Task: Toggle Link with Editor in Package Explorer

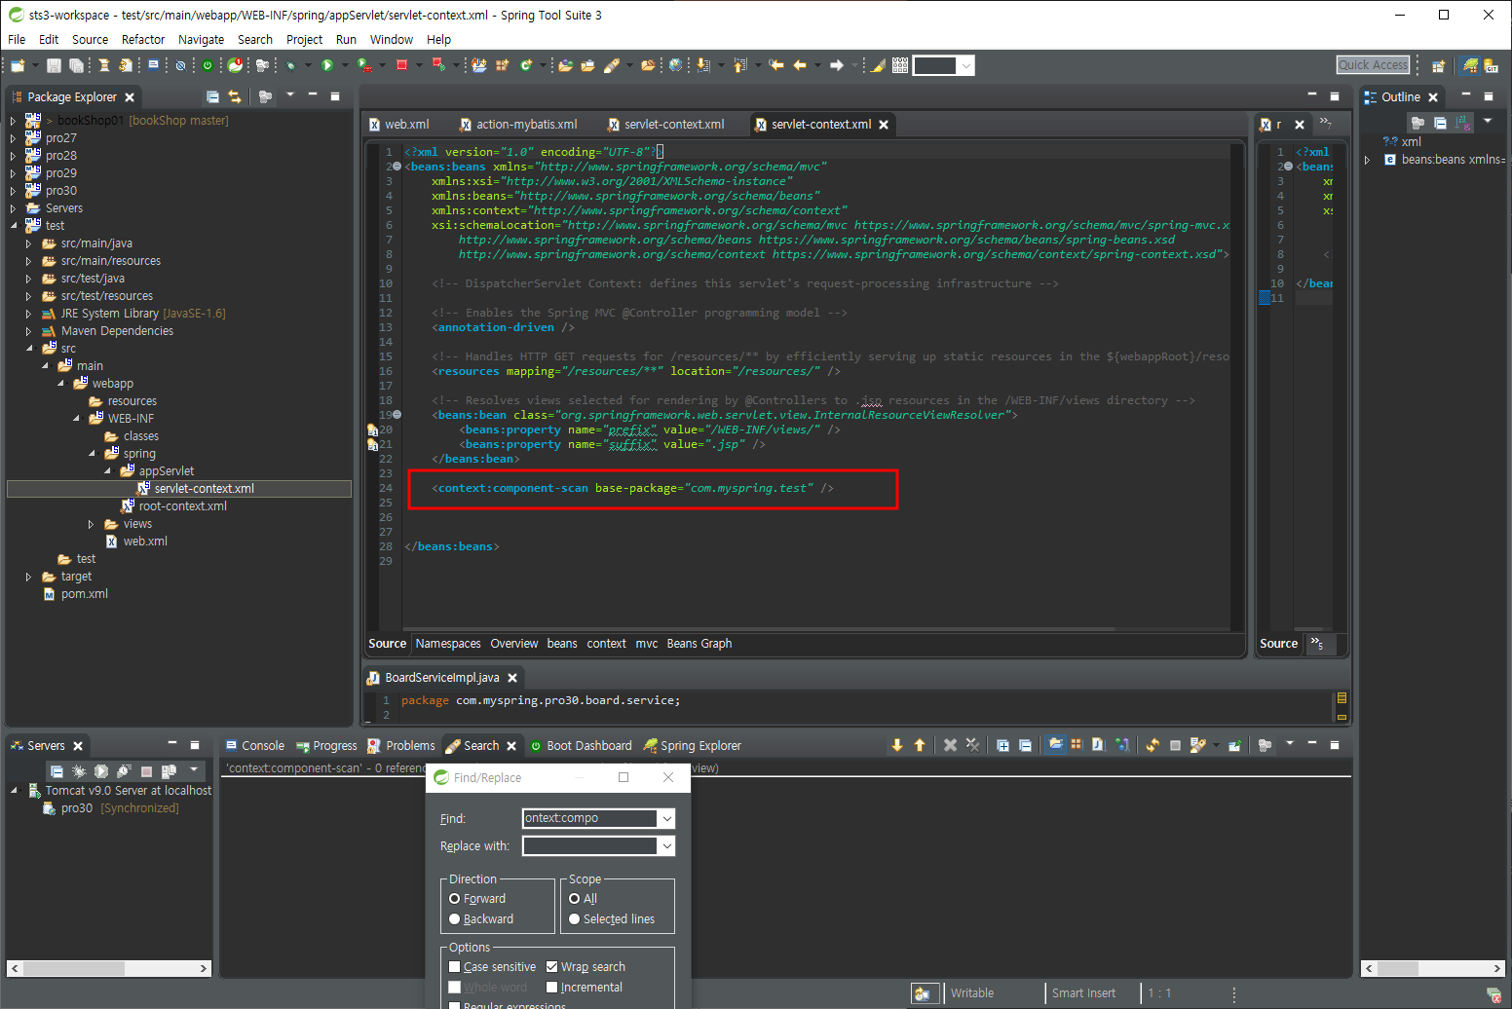Action: pos(235,96)
